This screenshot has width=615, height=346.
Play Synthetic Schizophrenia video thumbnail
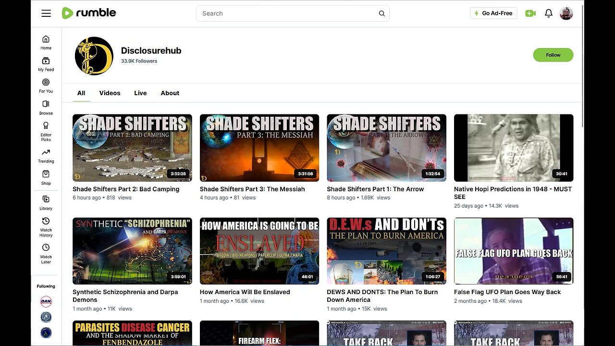click(x=132, y=251)
